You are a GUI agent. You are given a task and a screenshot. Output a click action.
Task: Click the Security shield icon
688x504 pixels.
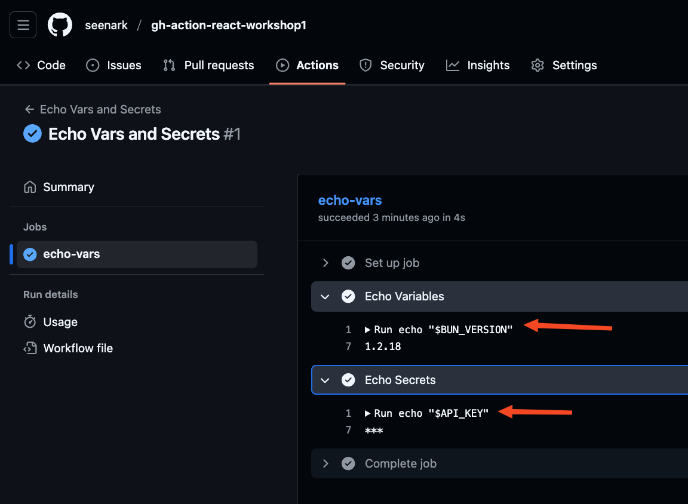point(365,65)
